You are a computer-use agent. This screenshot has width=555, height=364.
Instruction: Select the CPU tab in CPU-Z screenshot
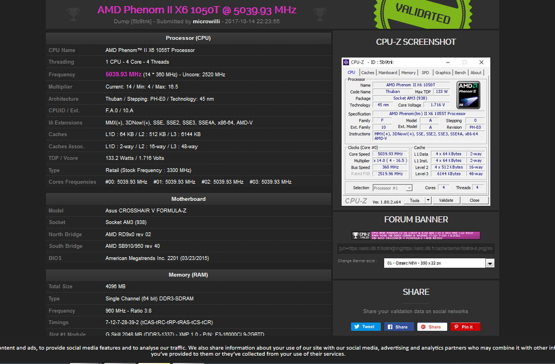[x=351, y=72]
